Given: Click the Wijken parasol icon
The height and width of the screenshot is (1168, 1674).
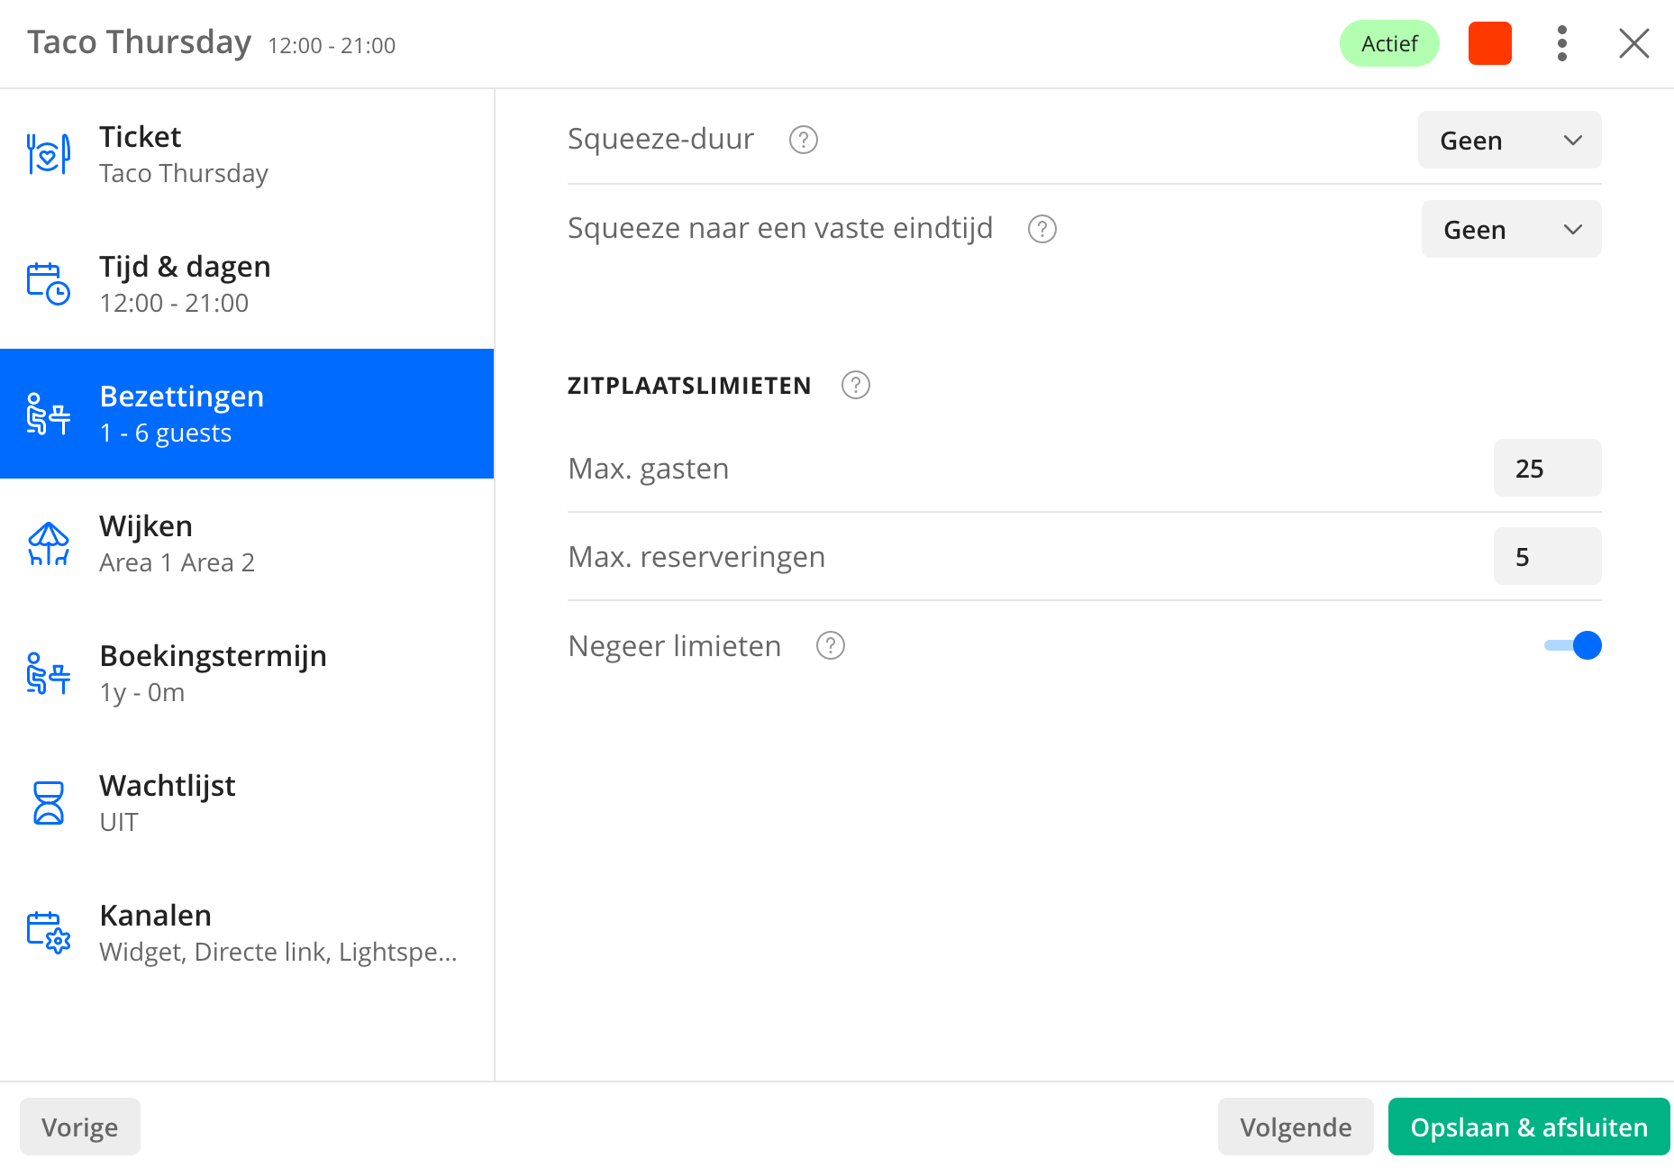Looking at the screenshot, I should point(49,543).
